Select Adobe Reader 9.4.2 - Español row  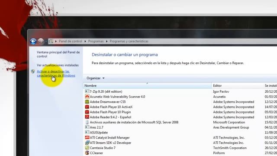tap(111, 117)
